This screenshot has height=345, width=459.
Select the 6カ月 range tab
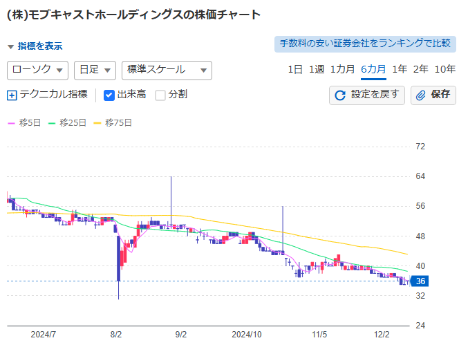click(x=373, y=69)
